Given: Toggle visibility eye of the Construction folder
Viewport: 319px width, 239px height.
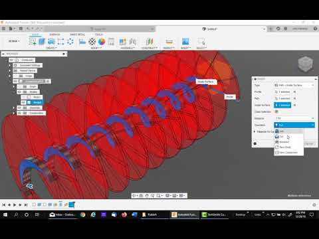Looking at the screenshot, I should pyautogui.click(x=19, y=113).
